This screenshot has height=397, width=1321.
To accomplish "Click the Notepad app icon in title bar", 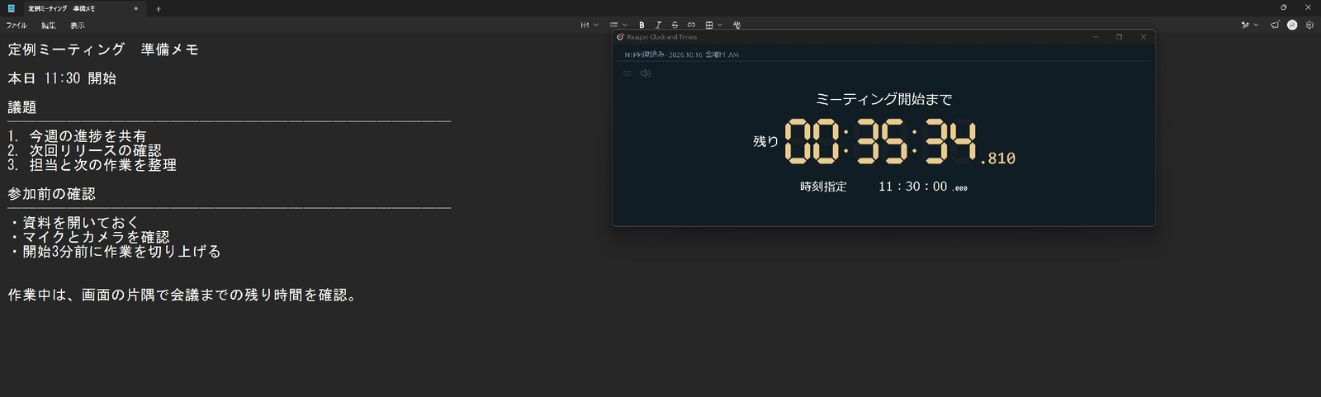I will [12, 8].
